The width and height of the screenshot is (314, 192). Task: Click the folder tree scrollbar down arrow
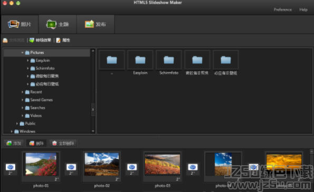[x=93, y=131]
